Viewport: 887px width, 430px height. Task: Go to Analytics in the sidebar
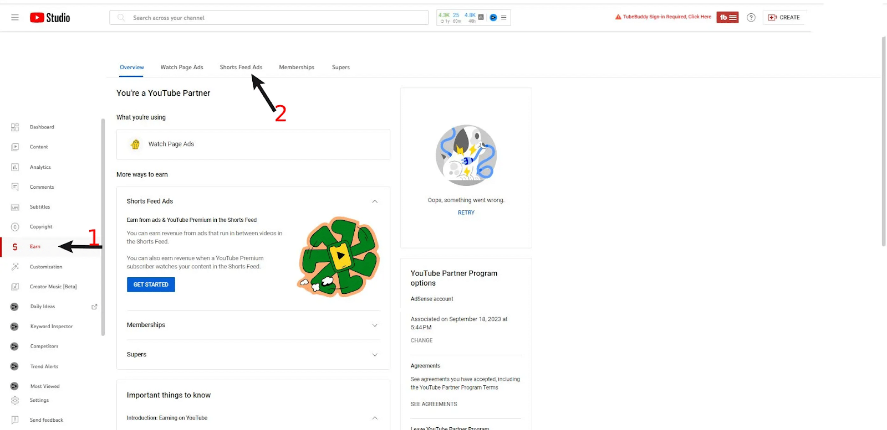[40, 167]
